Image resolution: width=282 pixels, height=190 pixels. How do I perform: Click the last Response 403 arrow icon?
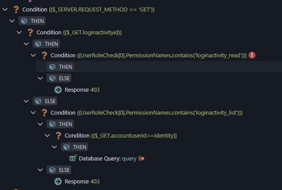(x=58, y=181)
